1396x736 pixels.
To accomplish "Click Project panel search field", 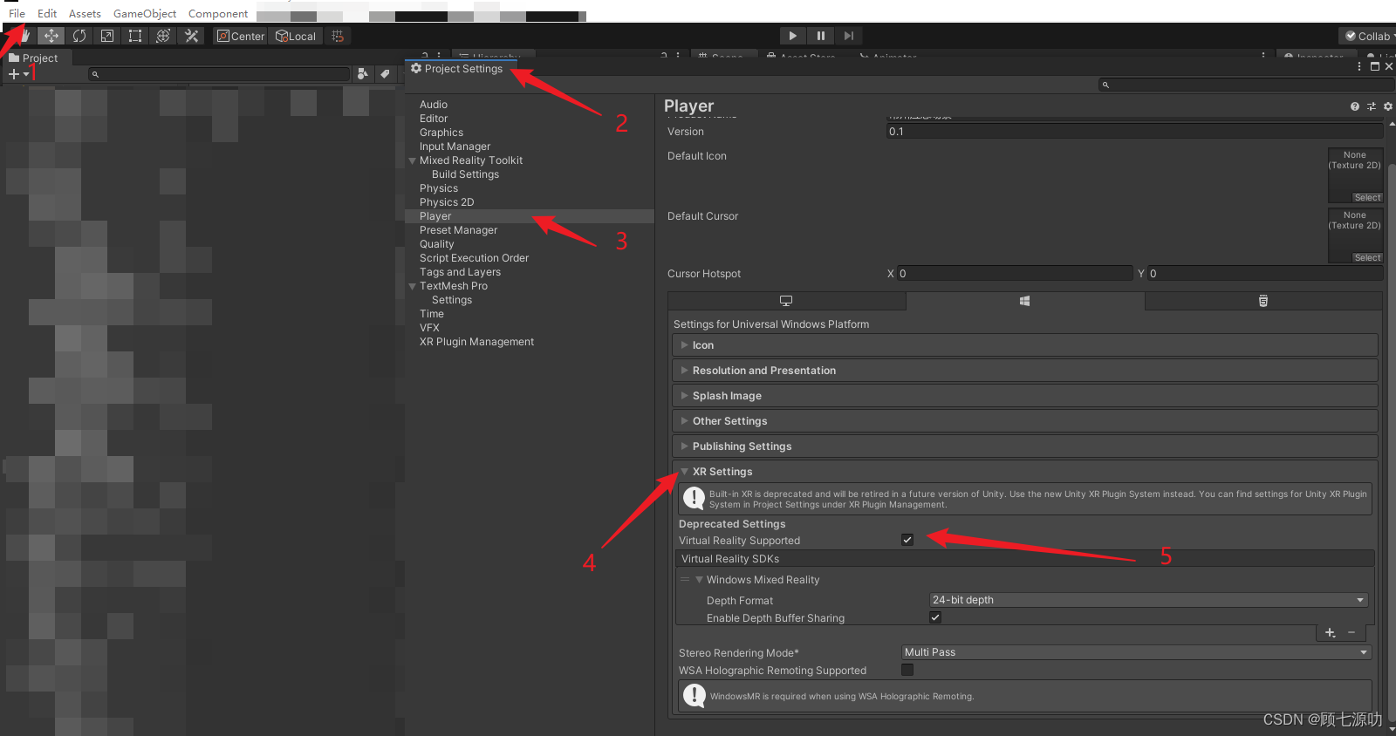I will (x=219, y=74).
